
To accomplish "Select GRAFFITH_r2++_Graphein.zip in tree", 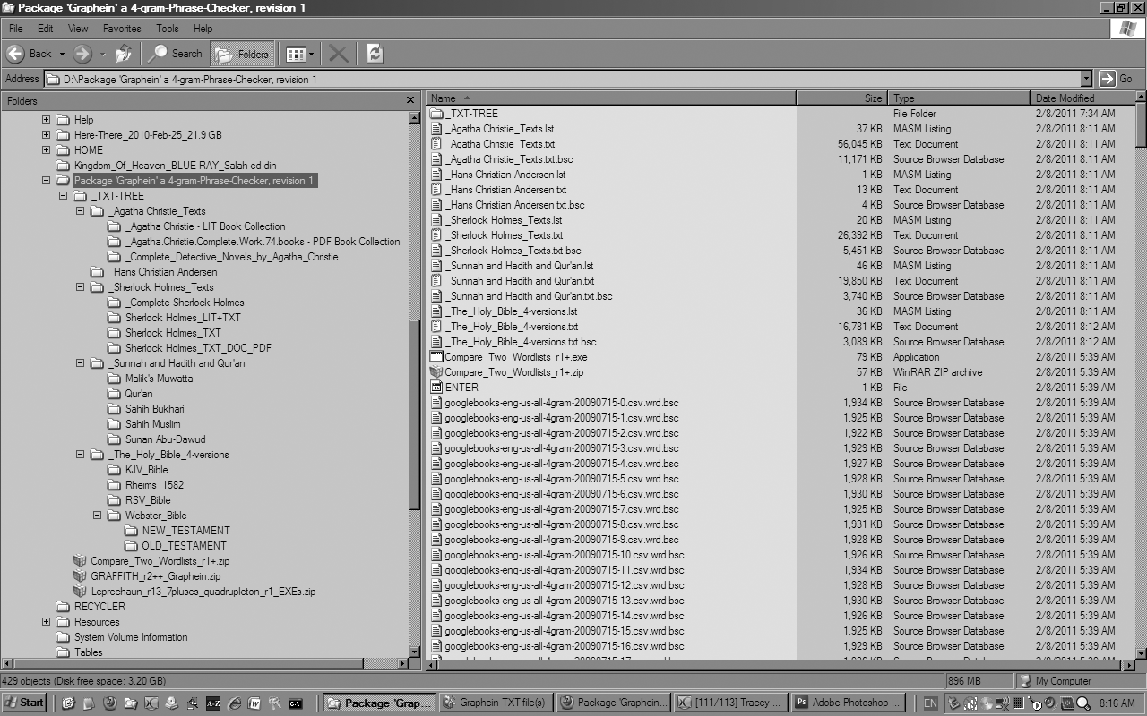I will coord(155,575).
